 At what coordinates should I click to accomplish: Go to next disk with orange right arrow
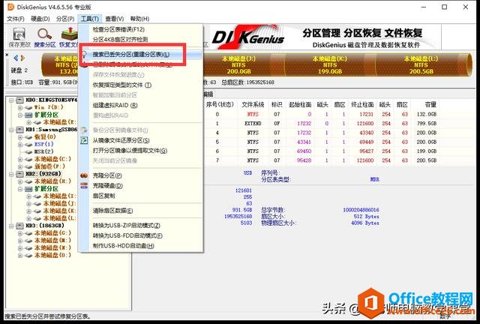pos(22,58)
